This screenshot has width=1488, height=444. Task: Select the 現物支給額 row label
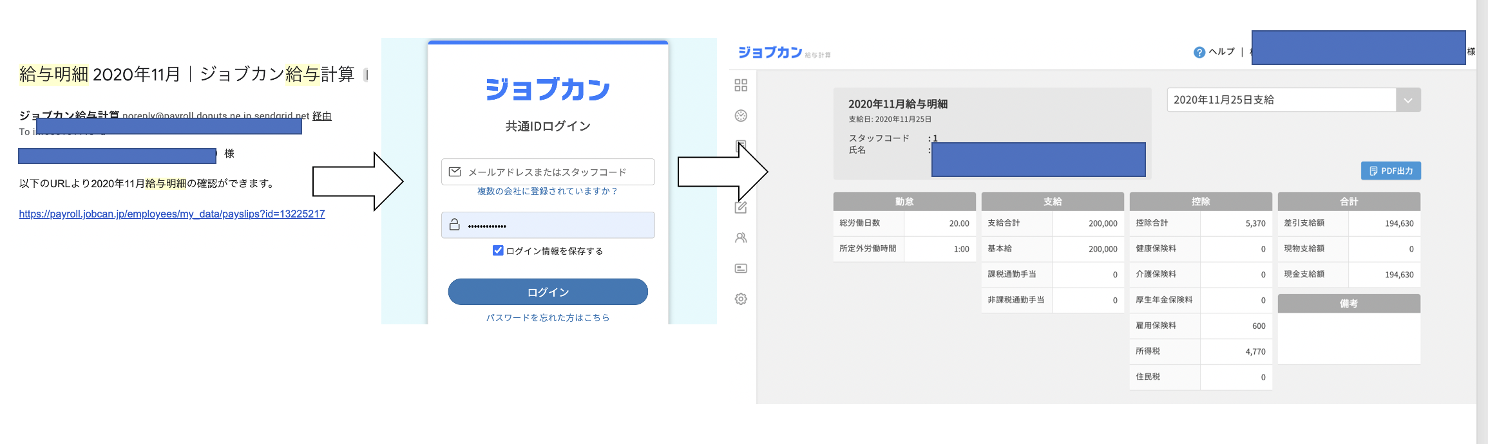tap(1304, 248)
